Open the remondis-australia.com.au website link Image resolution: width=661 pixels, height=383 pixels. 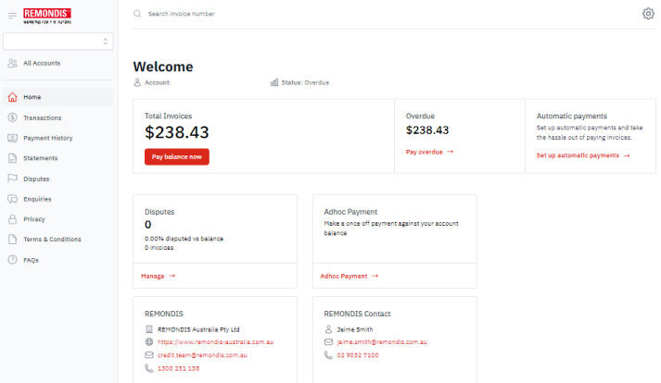215,342
